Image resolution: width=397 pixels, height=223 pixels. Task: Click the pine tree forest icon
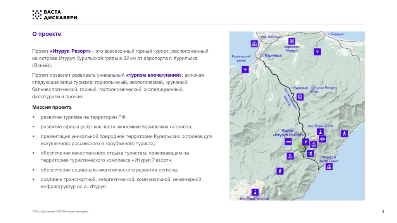290,156
